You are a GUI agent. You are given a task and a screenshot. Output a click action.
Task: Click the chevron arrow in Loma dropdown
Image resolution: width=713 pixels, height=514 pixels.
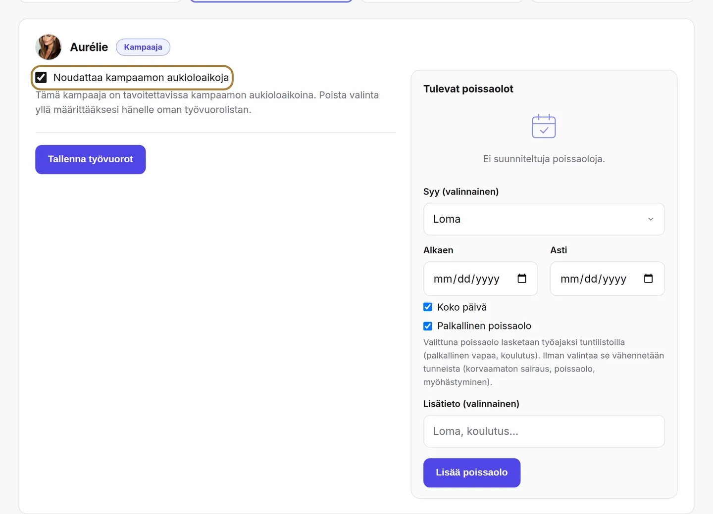click(x=651, y=219)
